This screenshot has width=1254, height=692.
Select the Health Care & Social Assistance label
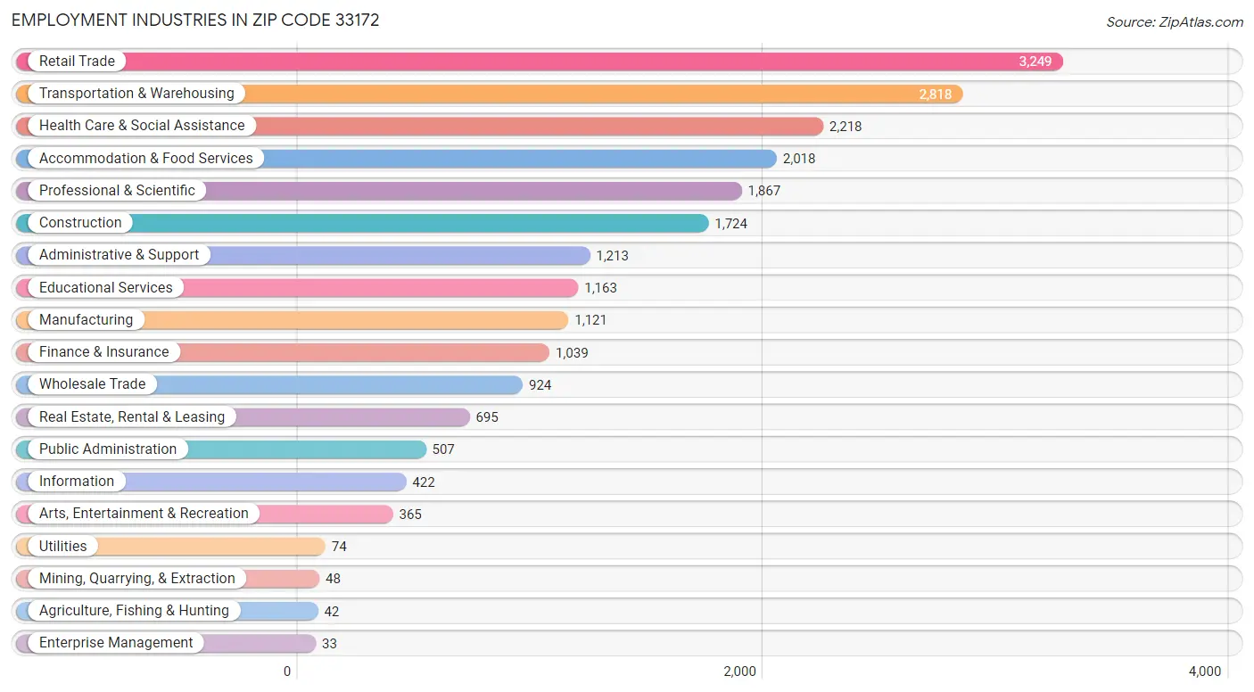point(142,126)
